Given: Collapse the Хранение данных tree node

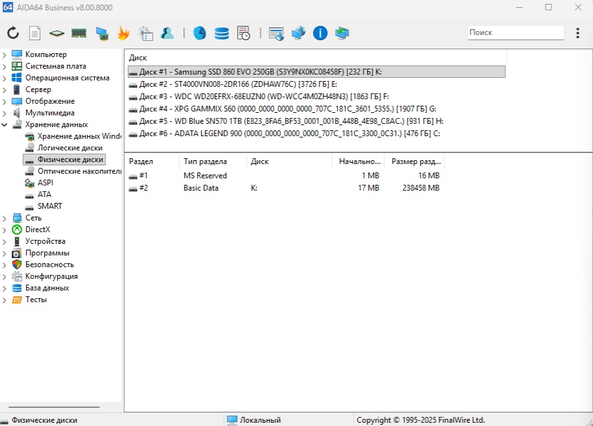Looking at the screenshot, I should 5,124.
